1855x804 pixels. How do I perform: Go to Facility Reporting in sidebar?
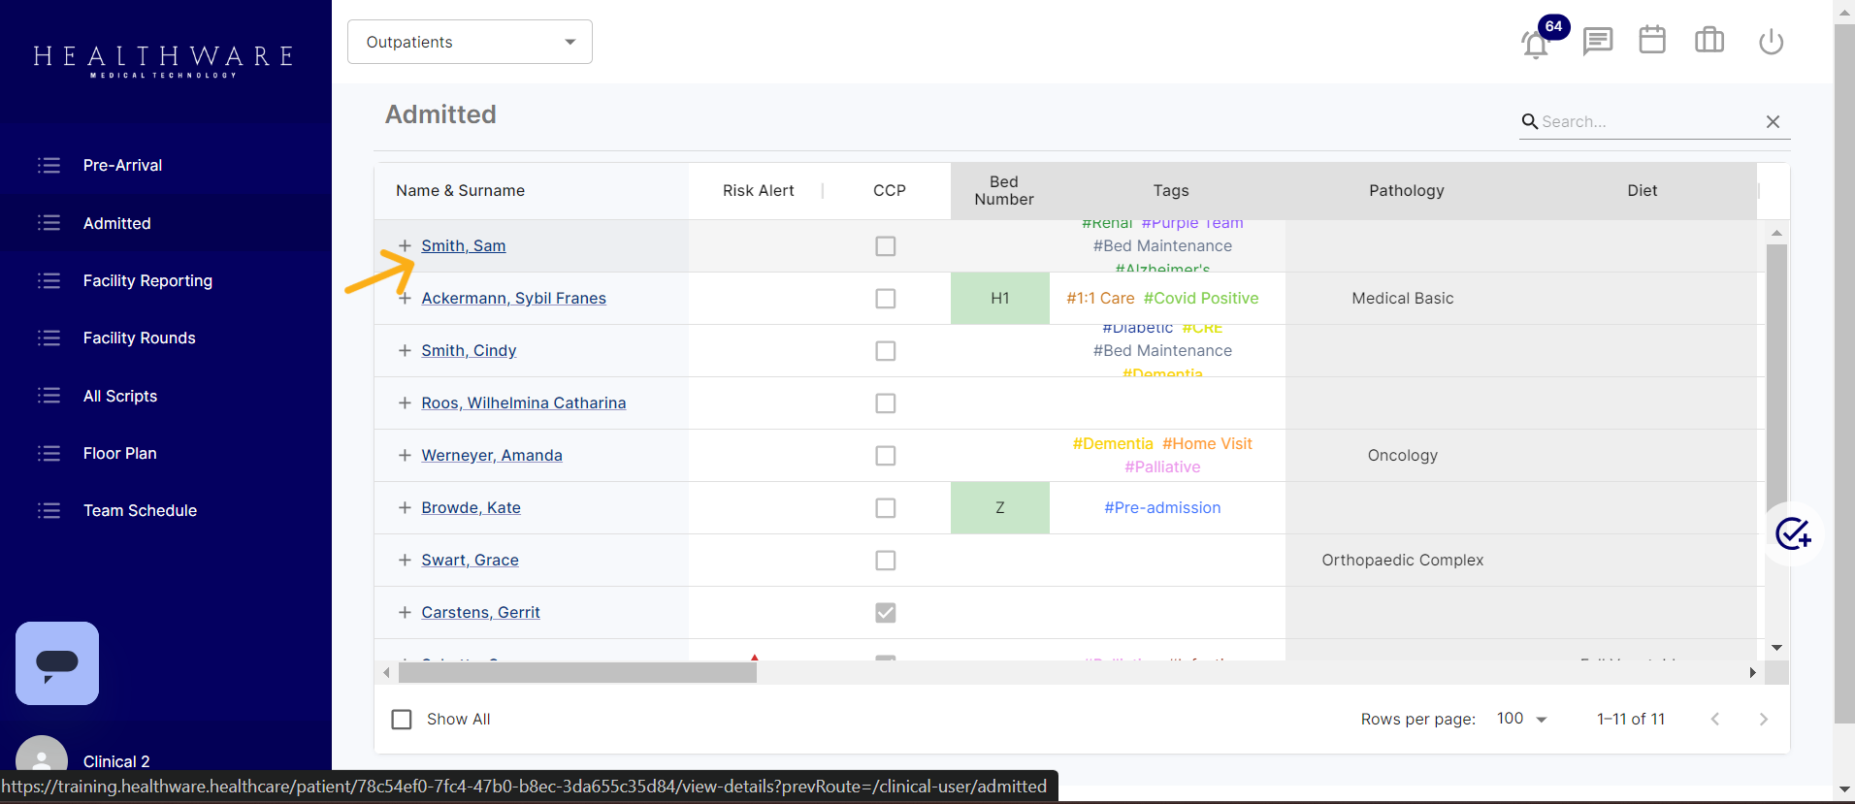tap(147, 281)
